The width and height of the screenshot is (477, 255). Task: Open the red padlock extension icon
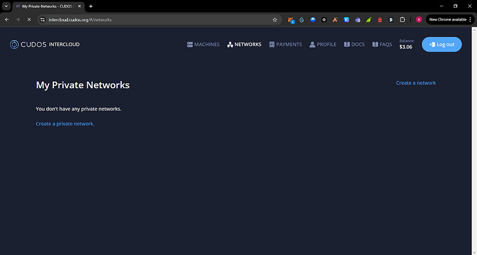pos(380,20)
